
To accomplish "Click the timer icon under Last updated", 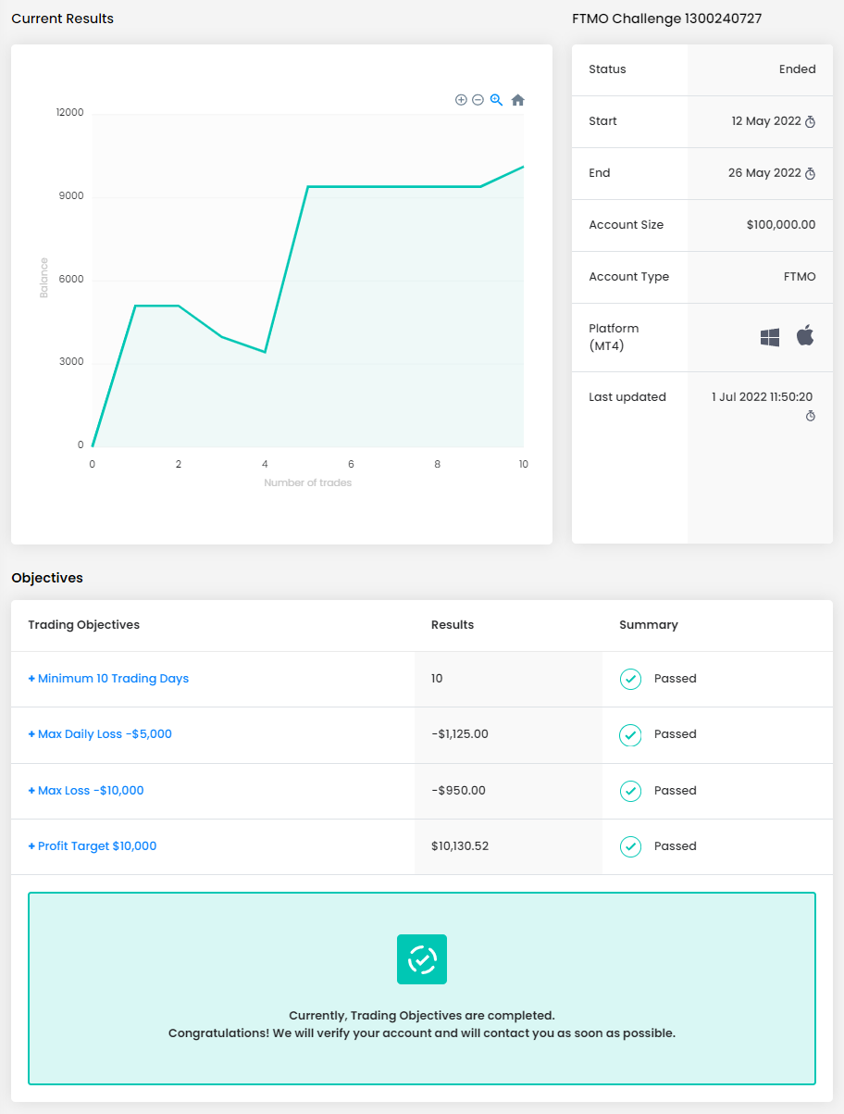I will (810, 416).
